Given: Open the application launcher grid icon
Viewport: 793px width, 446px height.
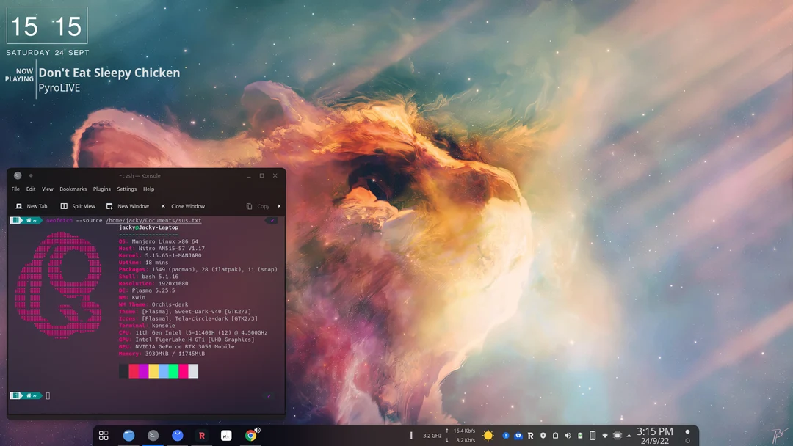Looking at the screenshot, I should click(104, 435).
